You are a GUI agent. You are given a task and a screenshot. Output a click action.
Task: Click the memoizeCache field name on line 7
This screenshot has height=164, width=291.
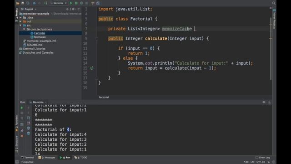[x=177, y=29]
